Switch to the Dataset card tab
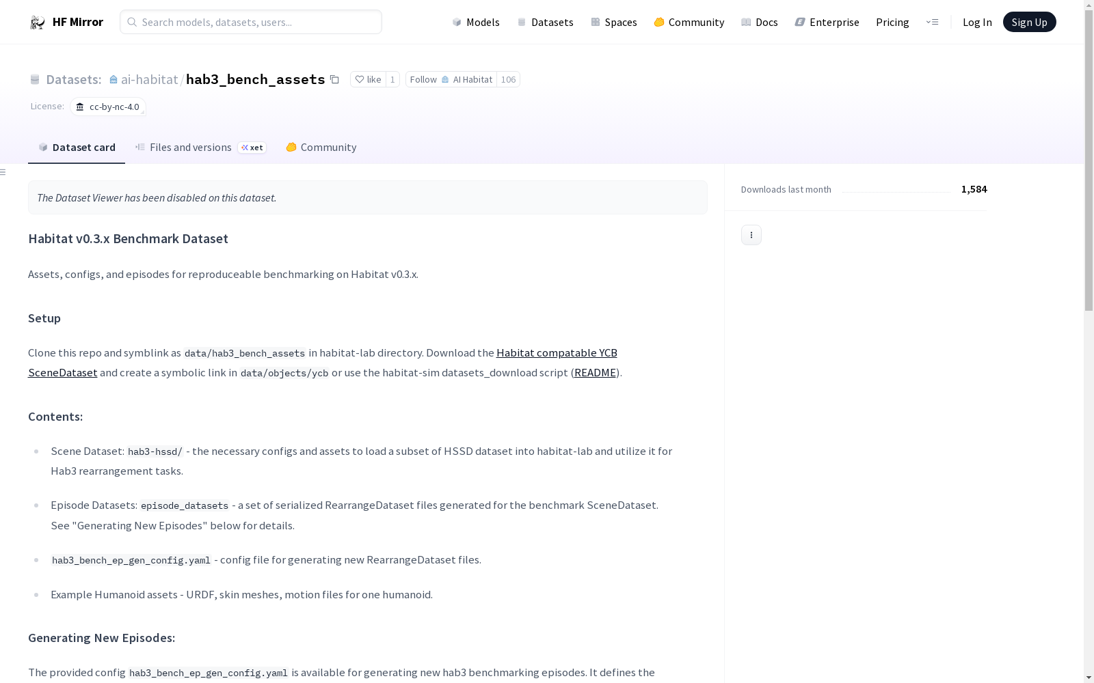This screenshot has width=1094, height=683. point(77,148)
